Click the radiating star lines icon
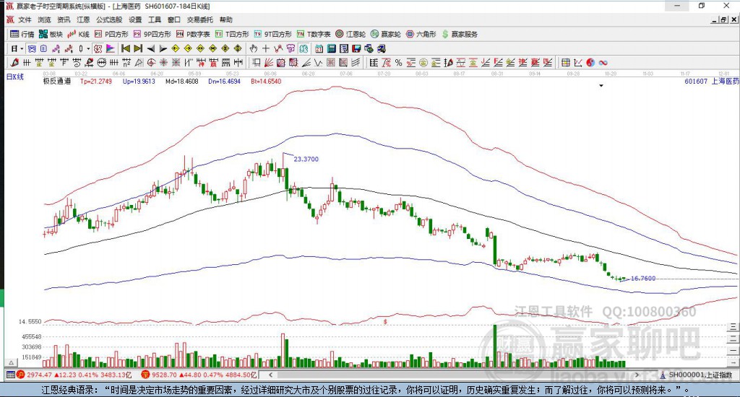 164,62
